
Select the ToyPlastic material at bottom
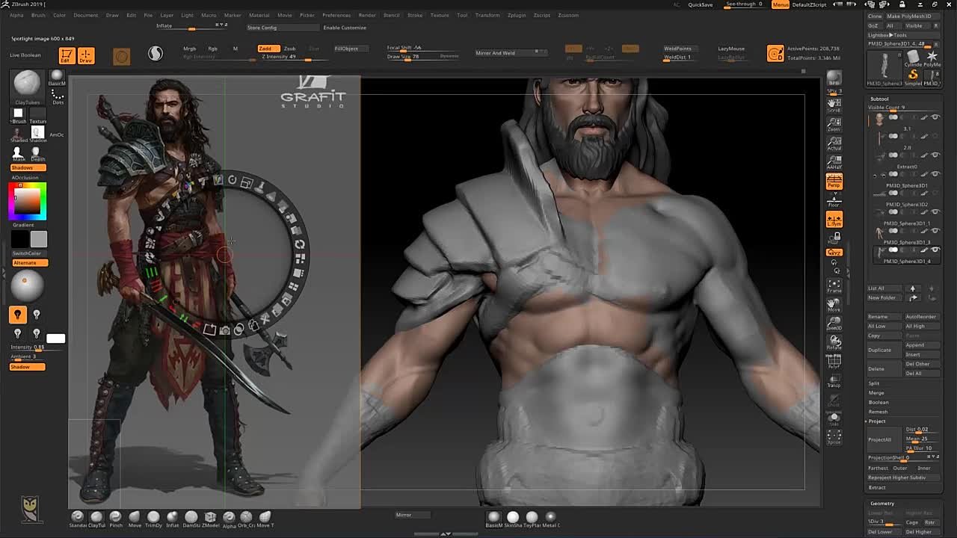pyautogui.click(x=532, y=519)
